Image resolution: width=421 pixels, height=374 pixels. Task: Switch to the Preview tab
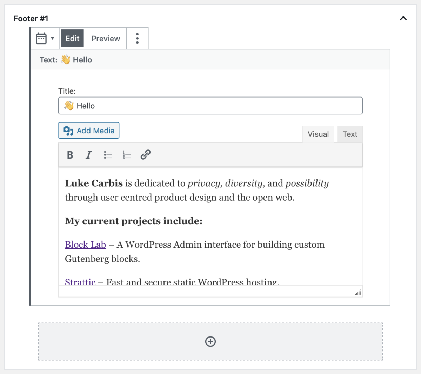point(106,38)
